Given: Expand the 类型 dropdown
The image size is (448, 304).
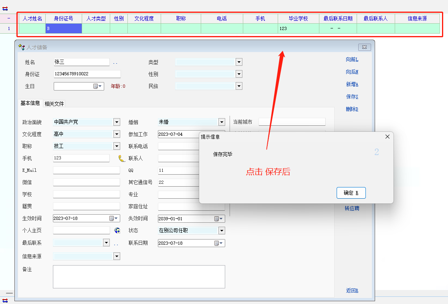Looking at the screenshot, I should pyautogui.click(x=239, y=62).
